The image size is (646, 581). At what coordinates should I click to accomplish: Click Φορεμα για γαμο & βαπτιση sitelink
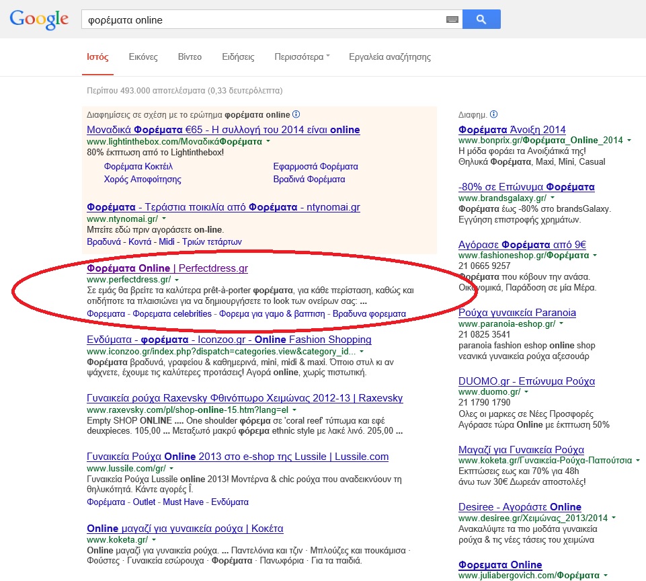pyautogui.click(x=272, y=313)
